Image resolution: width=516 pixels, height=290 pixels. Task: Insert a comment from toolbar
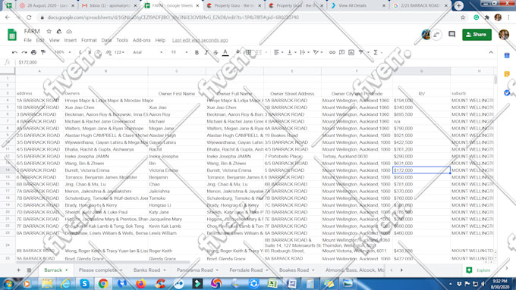342,52
